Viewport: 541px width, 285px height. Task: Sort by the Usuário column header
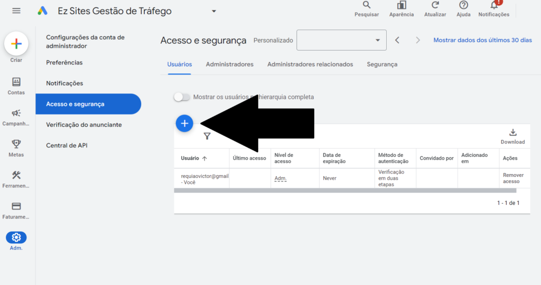tap(190, 158)
